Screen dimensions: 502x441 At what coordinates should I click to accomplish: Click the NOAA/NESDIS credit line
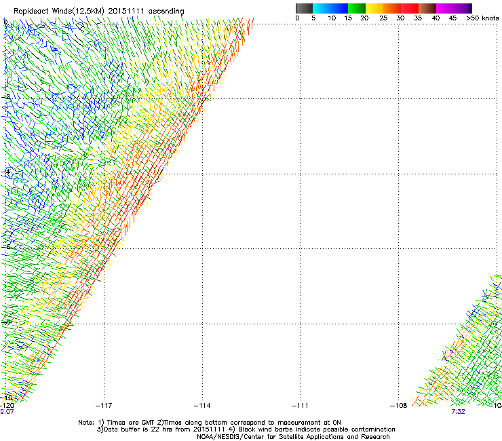[x=293, y=437]
